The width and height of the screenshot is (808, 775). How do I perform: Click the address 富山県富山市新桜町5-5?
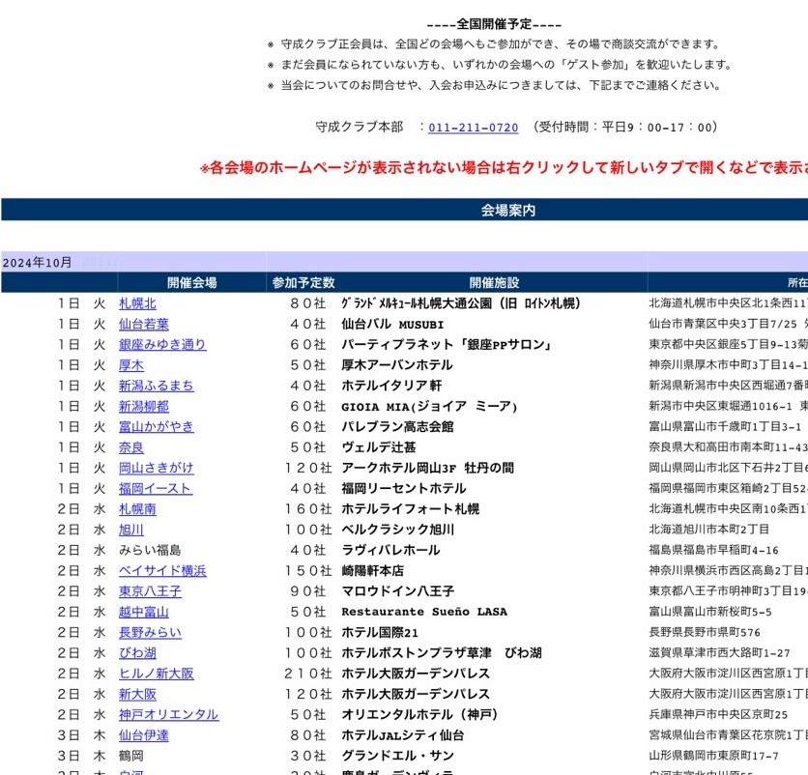(710, 612)
